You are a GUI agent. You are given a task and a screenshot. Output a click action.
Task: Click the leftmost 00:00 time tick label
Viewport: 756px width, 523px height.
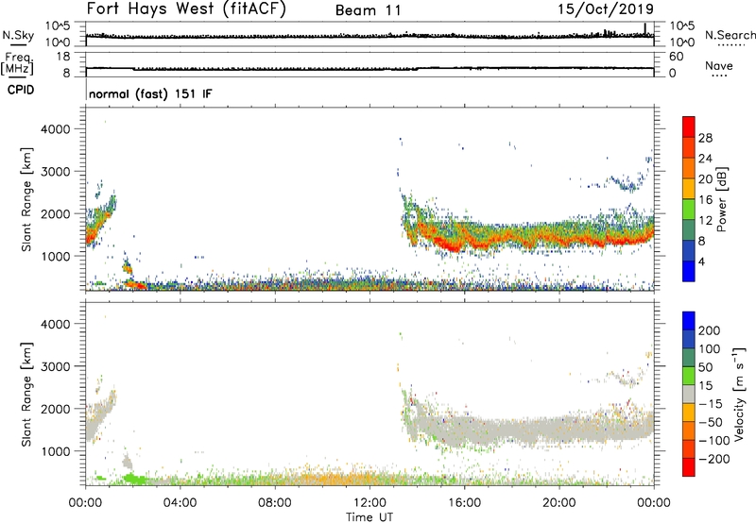85,503
